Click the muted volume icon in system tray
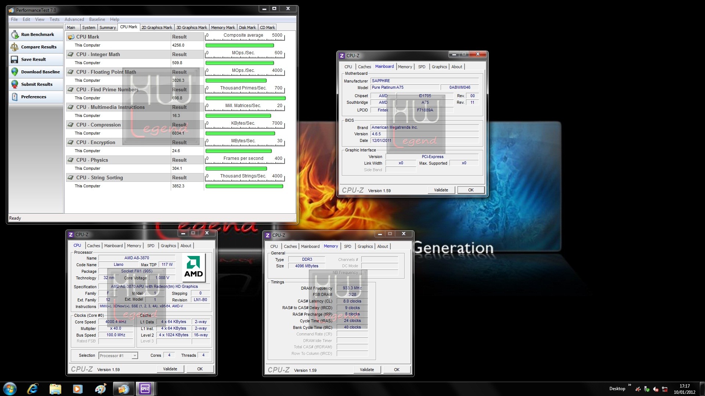 click(656, 389)
